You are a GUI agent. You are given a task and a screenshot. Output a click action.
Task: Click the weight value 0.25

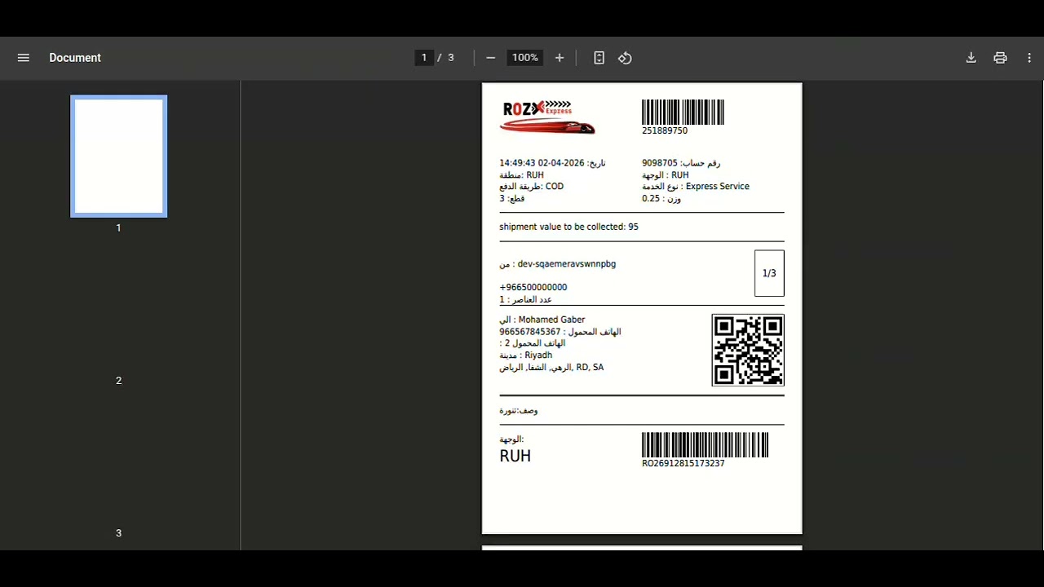tap(651, 199)
